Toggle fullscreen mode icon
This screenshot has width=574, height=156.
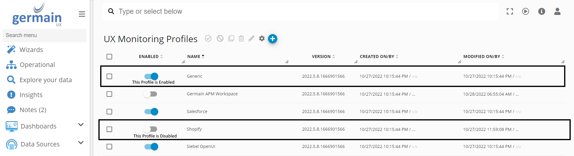click(510, 11)
